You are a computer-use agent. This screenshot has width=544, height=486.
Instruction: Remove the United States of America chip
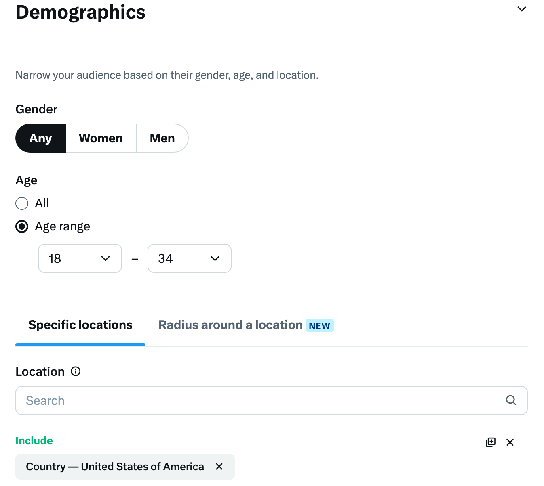tap(219, 467)
